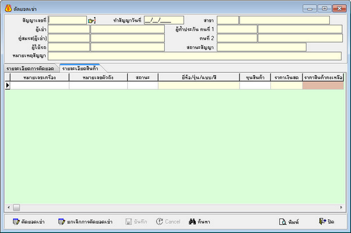The height and width of the screenshot is (233, 351).
Task: Click first row cell under ยี่ห้อ/รุ่น/แบบ/สี
Action: tap(199, 85)
